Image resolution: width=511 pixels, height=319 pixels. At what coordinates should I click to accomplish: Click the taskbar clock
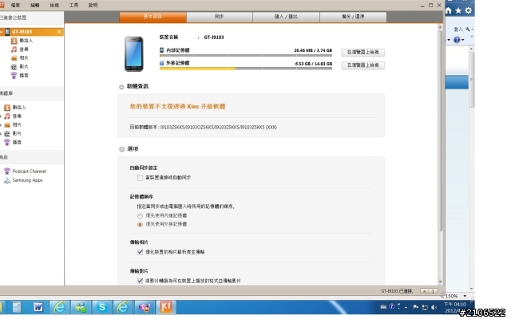pos(455,308)
